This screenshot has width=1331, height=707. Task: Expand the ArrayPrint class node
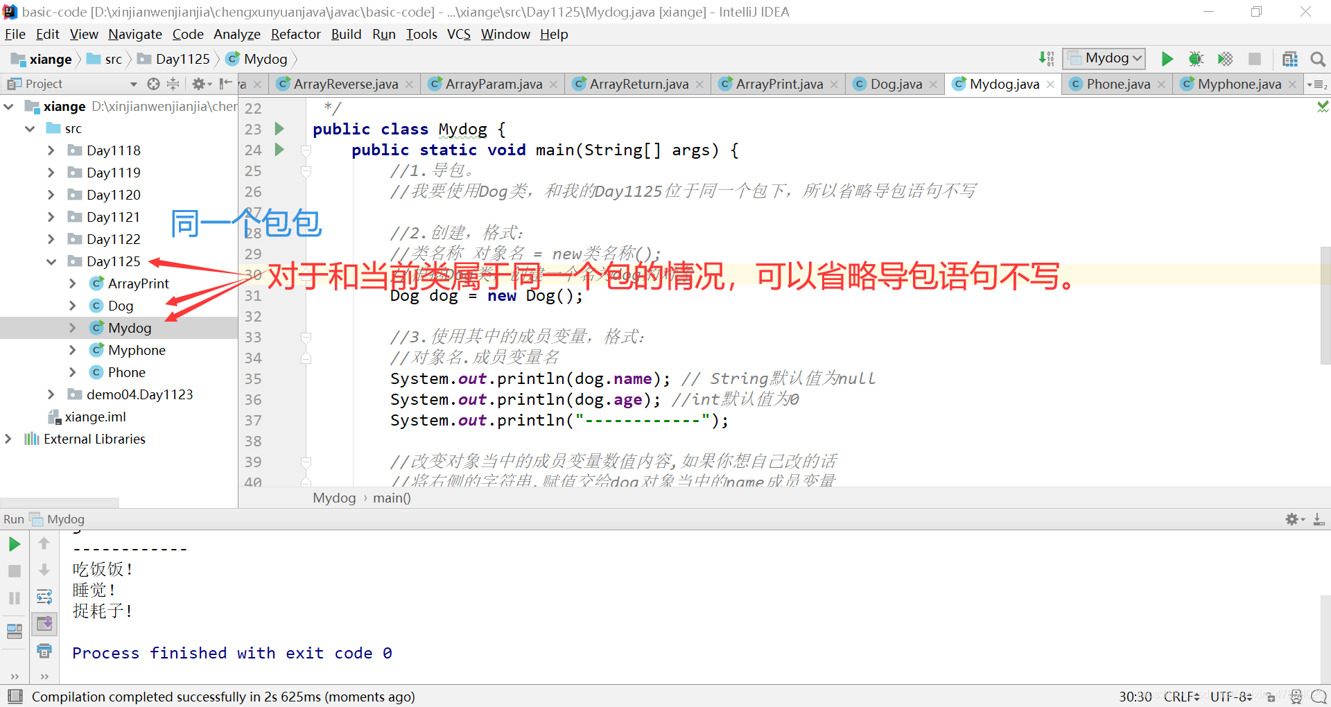72,283
